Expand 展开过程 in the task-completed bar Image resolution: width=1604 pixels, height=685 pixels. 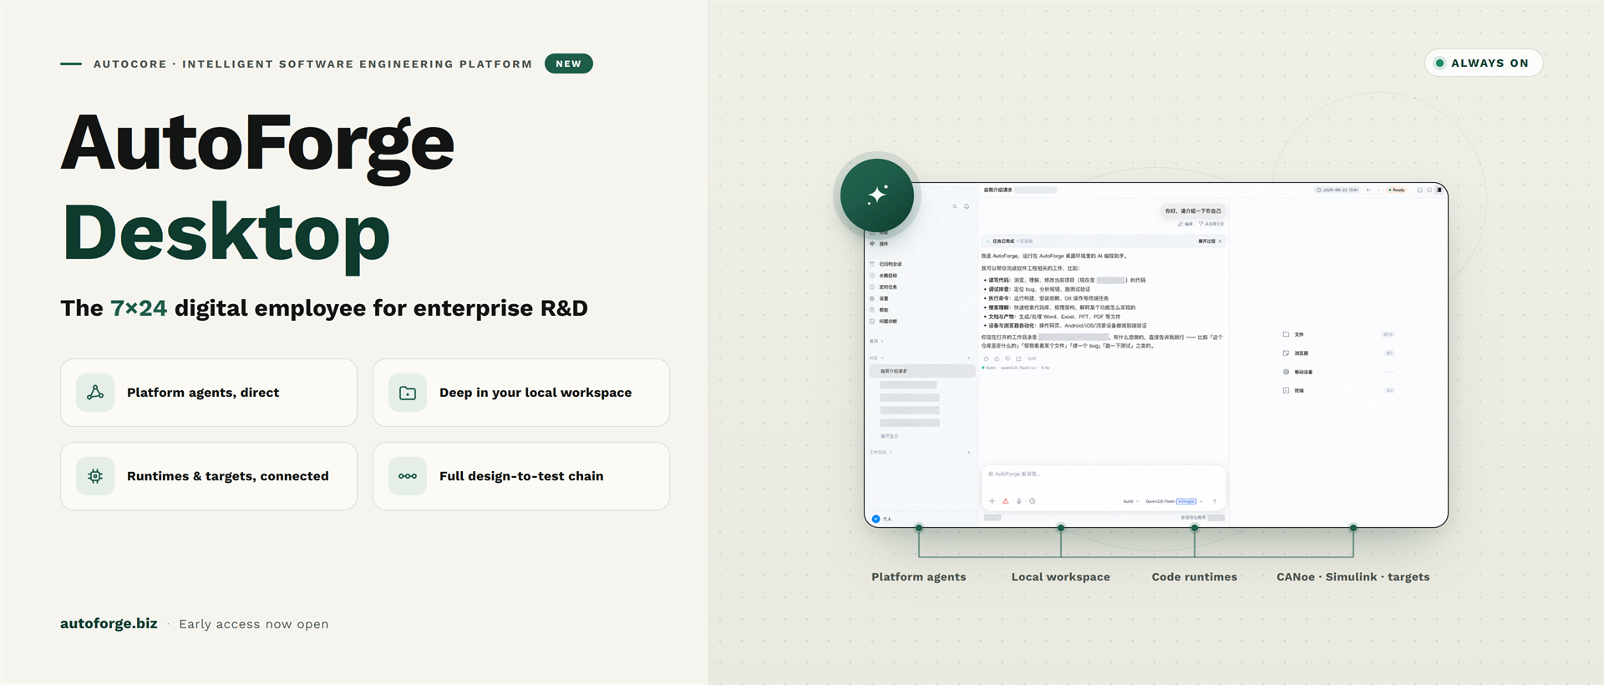pos(1210,241)
